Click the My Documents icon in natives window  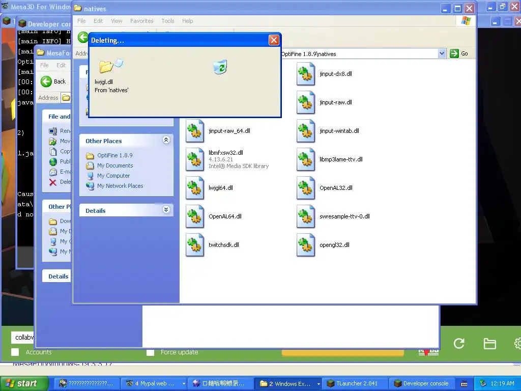tap(90, 165)
